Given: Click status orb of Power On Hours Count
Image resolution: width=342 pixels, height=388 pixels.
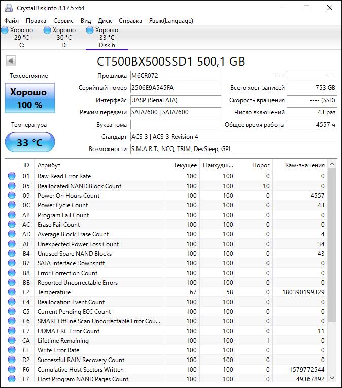Looking at the screenshot, I should pos(12,195).
